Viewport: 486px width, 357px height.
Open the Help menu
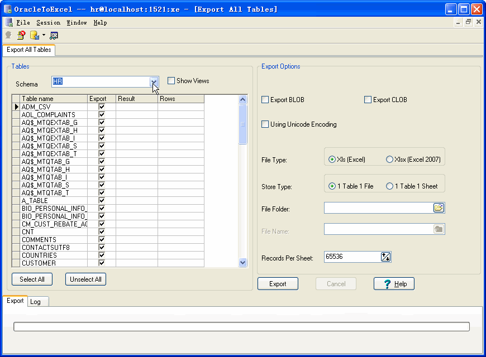coord(100,23)
